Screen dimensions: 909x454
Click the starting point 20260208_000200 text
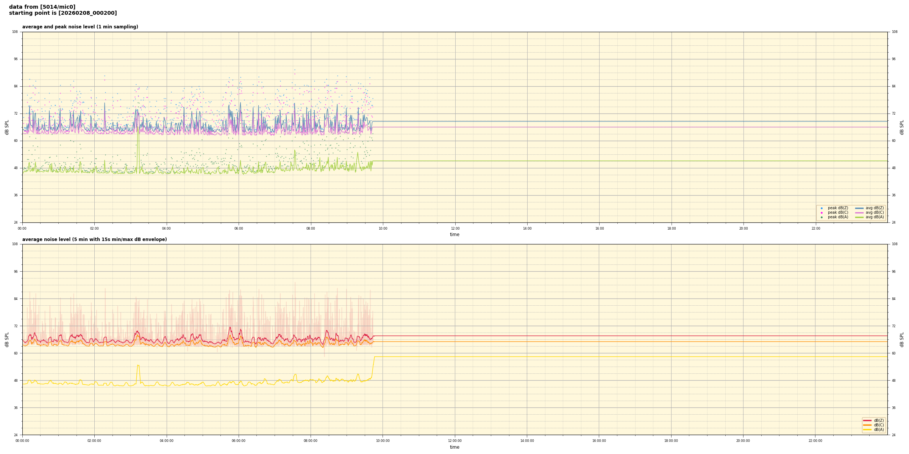pos(63,13)
